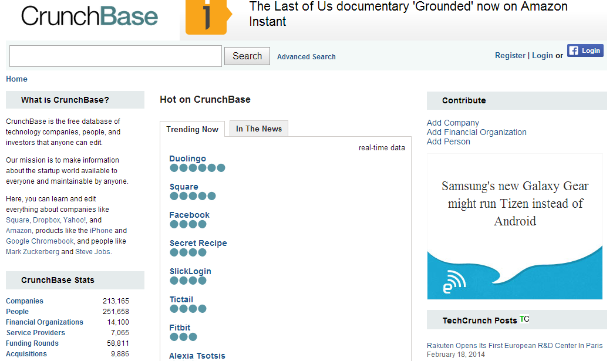This screenshot has height=361, width=613.
Task: Open the Samsung Galaxy Gear ad
Action: click(x=515, y=227)
